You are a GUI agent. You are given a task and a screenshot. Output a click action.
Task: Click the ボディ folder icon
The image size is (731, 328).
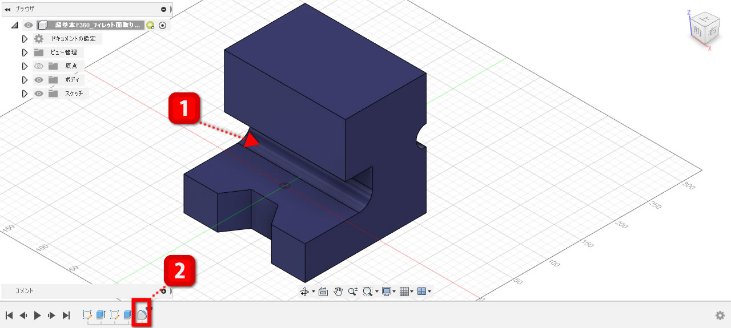point(53,79)
